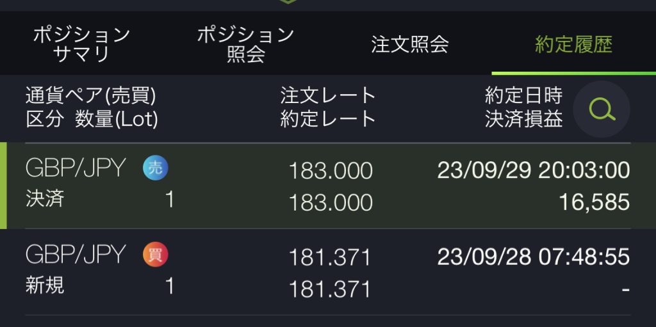Select the 約定履歴 tab
Screen dimensions: 656x327
pyautogui.click(x=573, y=44)
